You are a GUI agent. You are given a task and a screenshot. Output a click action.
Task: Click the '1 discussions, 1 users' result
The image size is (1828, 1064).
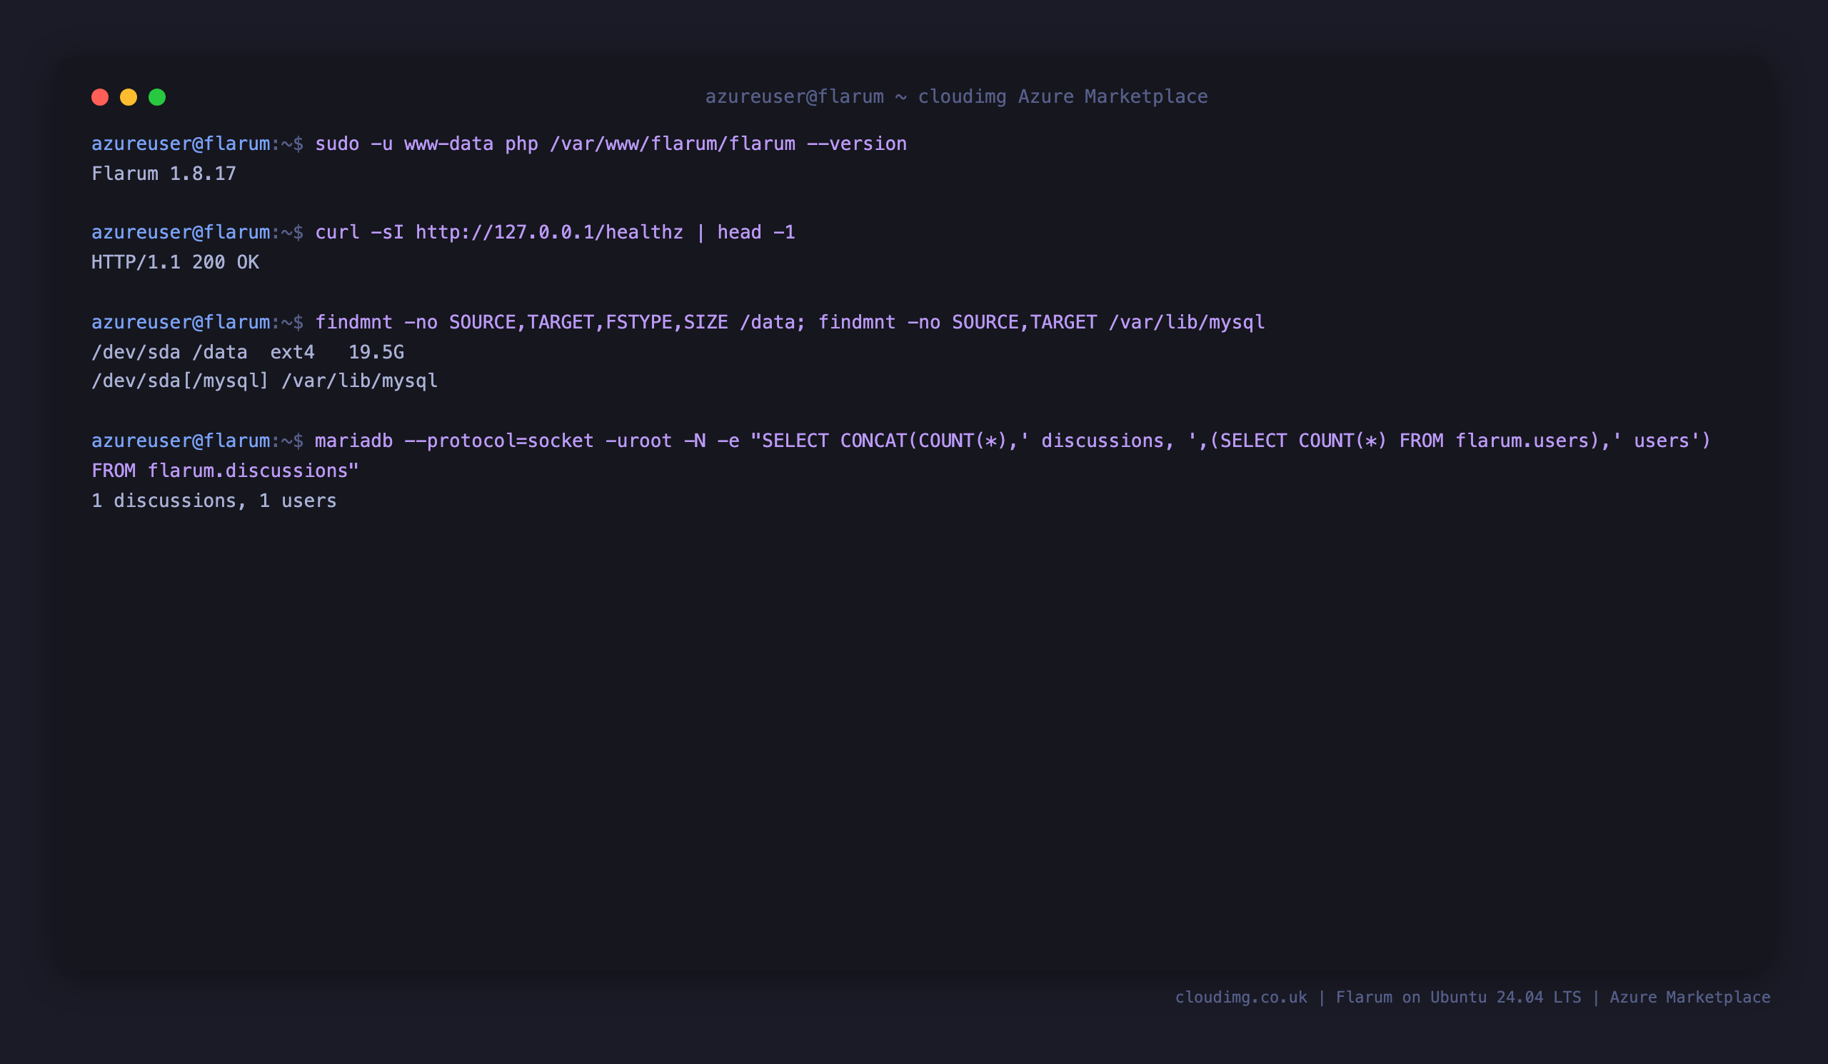214,501
